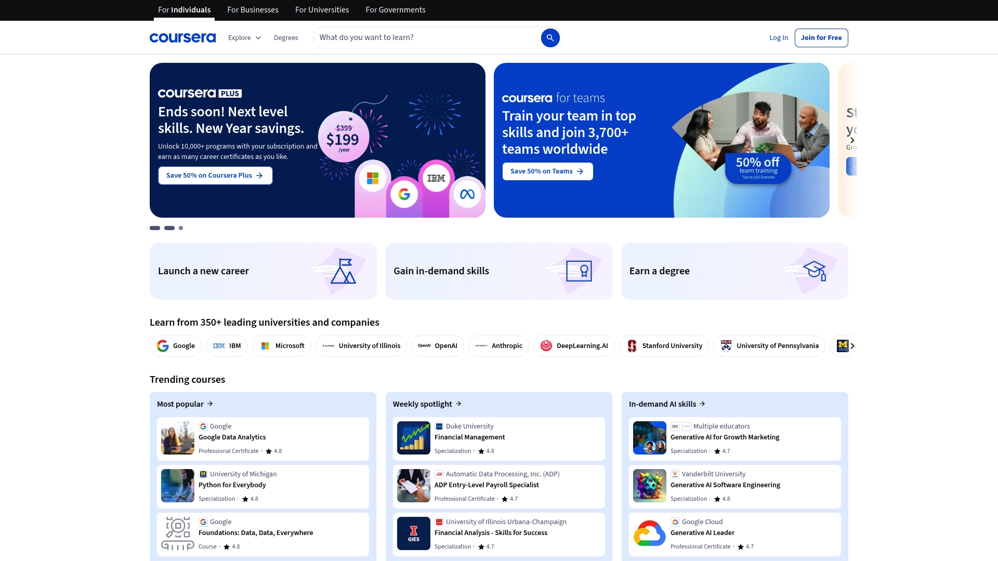Advance the banner carousel with the right arrow
The height and width of the screenshot is (561, 998).
tap(851, 140)
